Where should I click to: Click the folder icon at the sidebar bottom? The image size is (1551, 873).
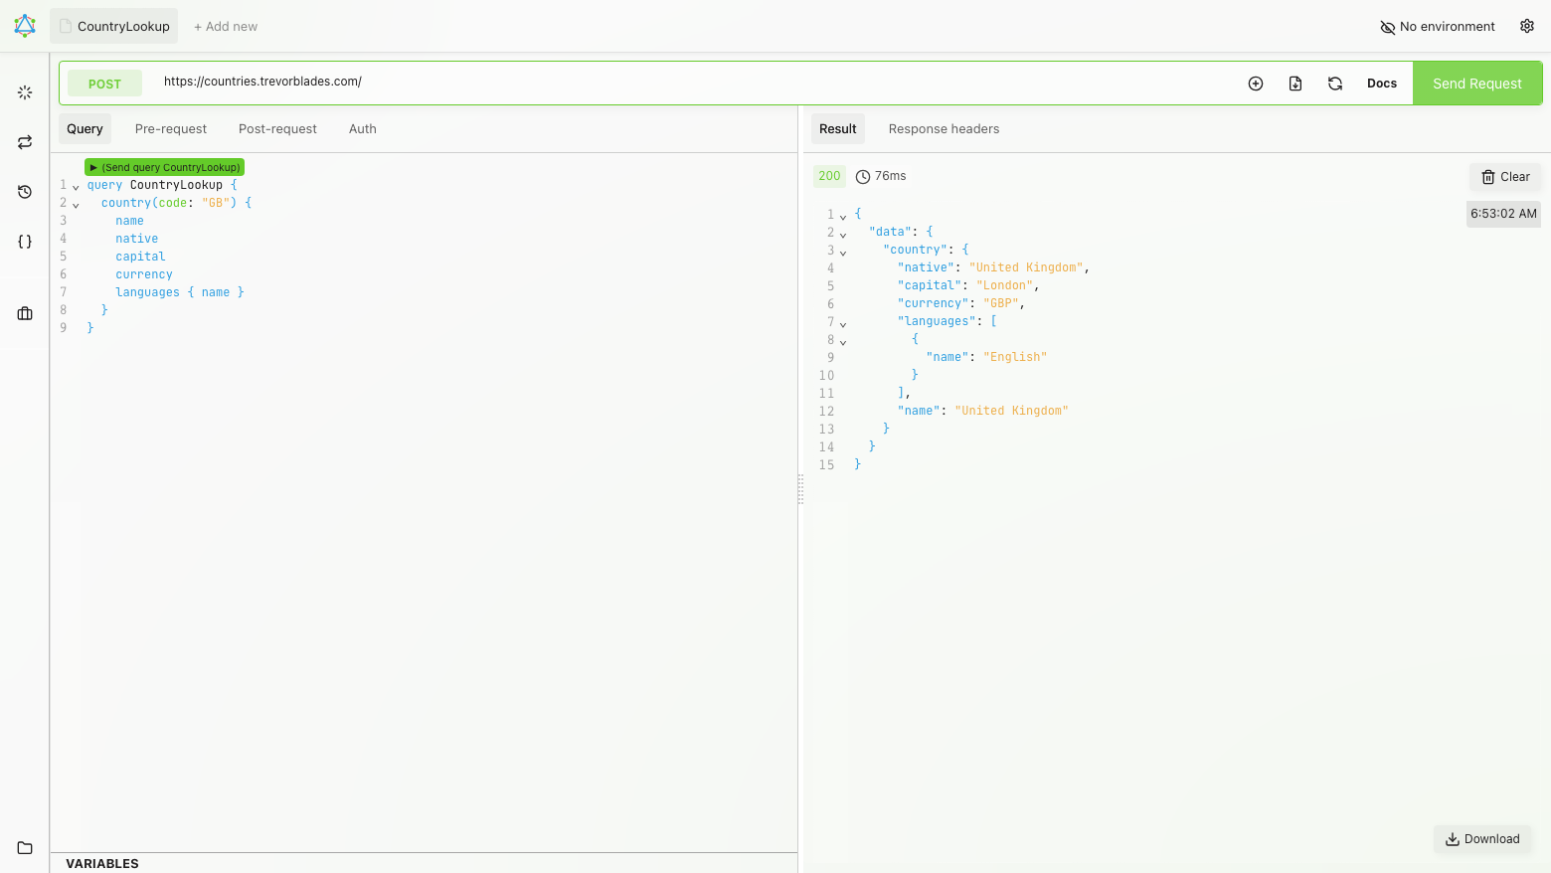point(25,848)
